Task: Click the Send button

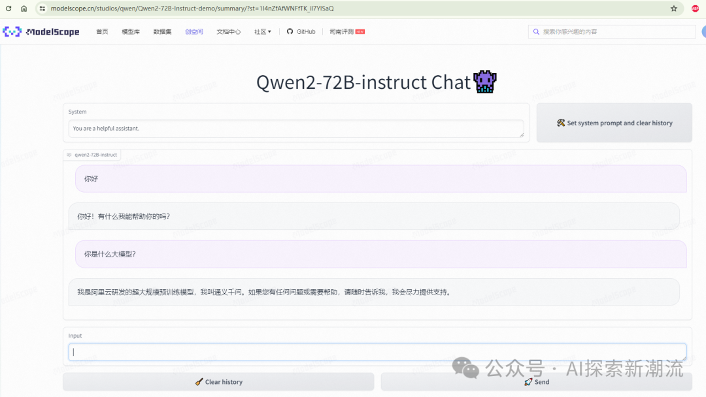Action: point(536,382)
